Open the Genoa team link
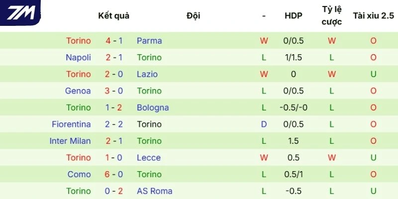 (x=78, y=91)
